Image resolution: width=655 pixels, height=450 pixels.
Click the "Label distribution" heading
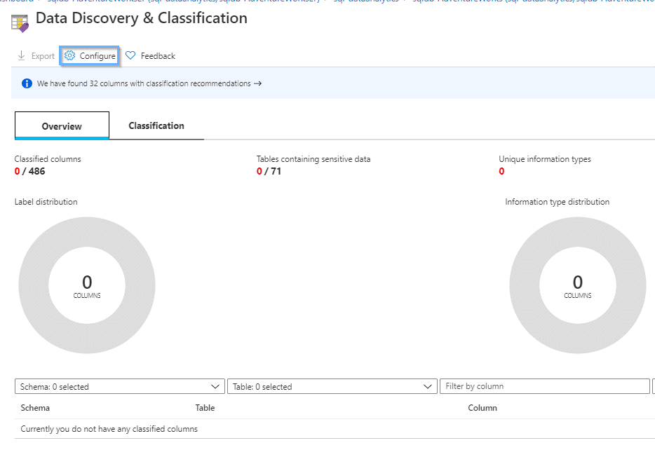tap(46, 202)
